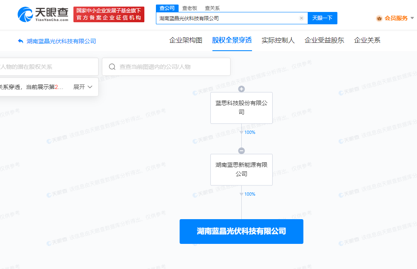Go back to 湖南蓝晶光伏科技有限公司 page
417x269 pixels.
61,41
